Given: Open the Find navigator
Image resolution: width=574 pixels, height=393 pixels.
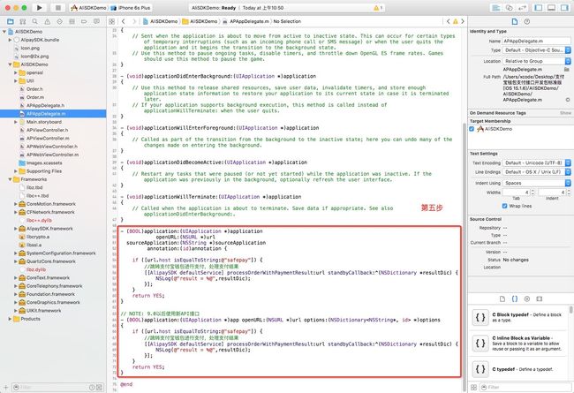Looking at the screenshot, I should [x=34, y=21].
